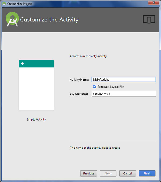The width and height of the screenshot is (161, 182).
Task: Click the help text about activity class name
Action: coord(95,148)
